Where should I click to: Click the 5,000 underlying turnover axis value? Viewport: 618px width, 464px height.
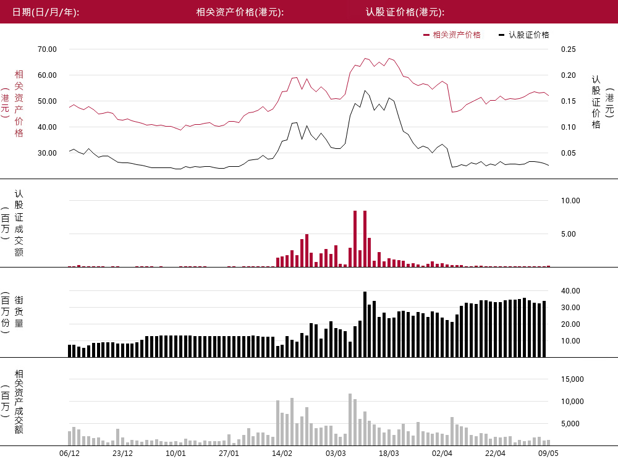(x=570, y=424)
